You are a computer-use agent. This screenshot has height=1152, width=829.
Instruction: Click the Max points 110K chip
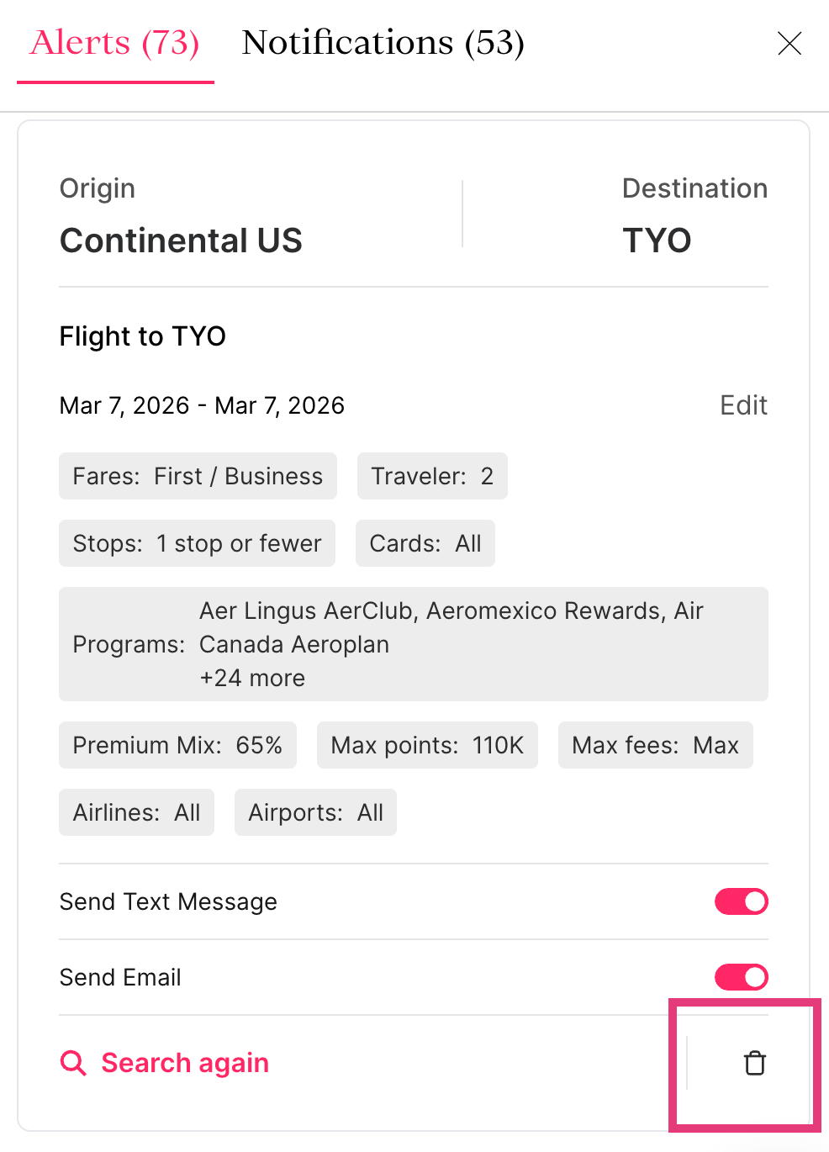pos(427,745)
